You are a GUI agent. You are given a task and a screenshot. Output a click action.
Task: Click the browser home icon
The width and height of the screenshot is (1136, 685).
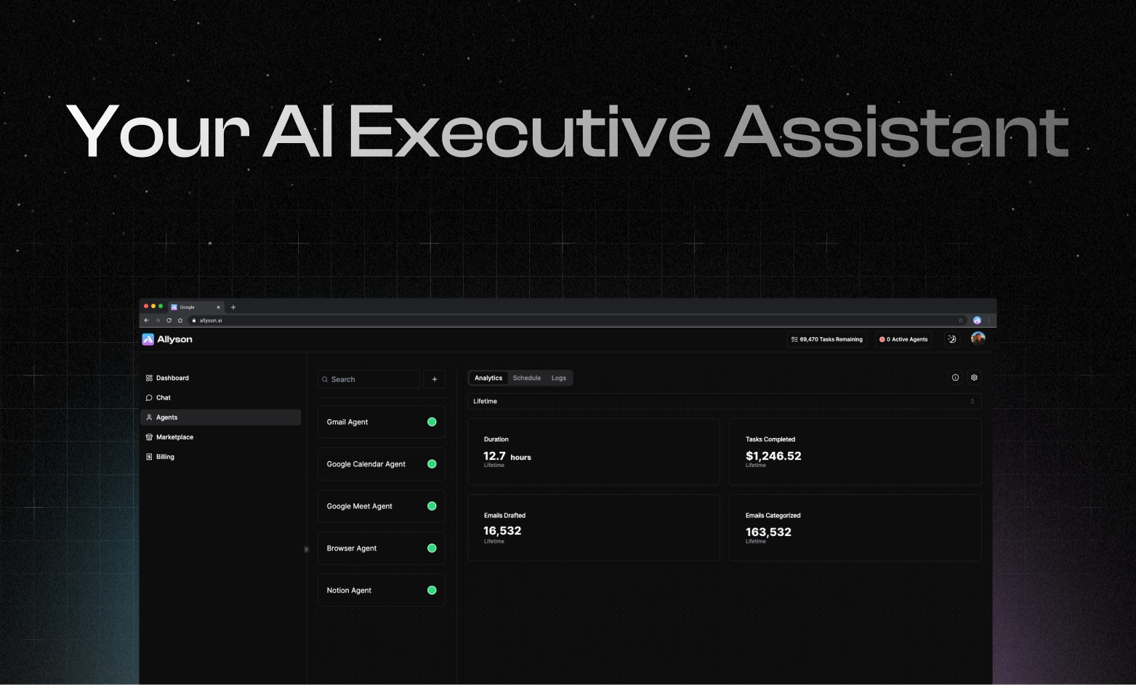180,320
